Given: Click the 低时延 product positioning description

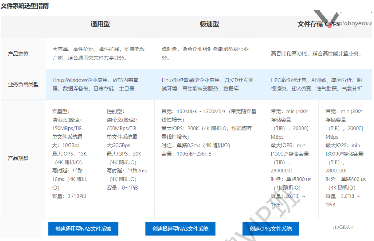Looking at the screenshot, I should [x=205, y=54].
